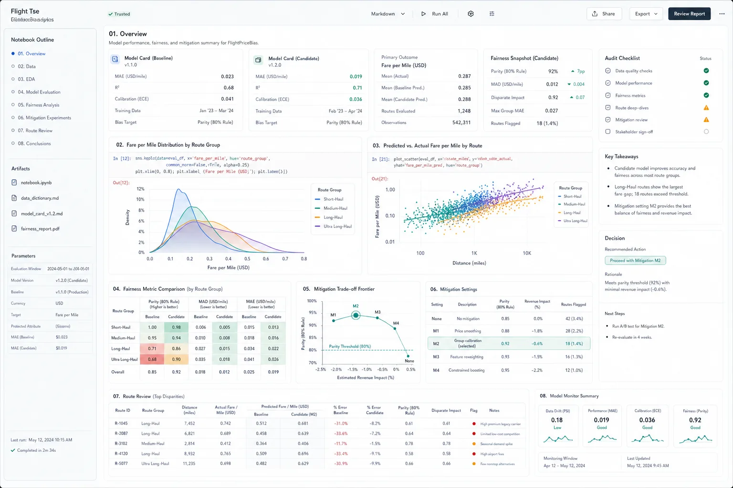
Task: Click red flag dot for route R-1045
Action: [x=474, y=424]
